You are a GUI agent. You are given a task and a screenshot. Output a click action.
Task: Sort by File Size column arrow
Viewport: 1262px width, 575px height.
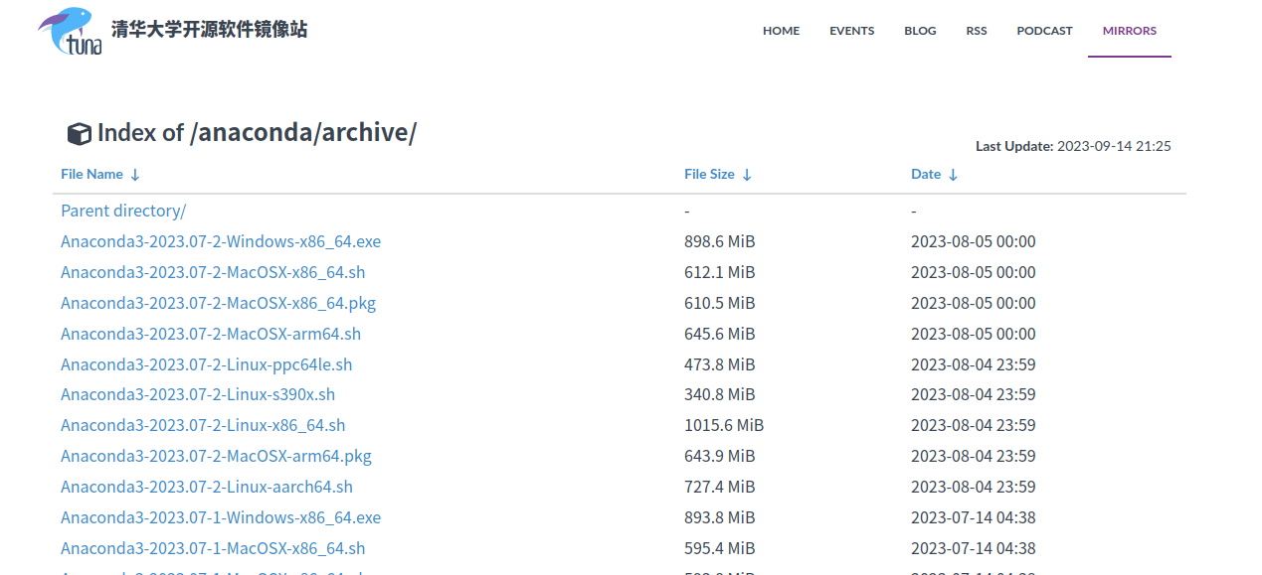[x=747, y=175]
